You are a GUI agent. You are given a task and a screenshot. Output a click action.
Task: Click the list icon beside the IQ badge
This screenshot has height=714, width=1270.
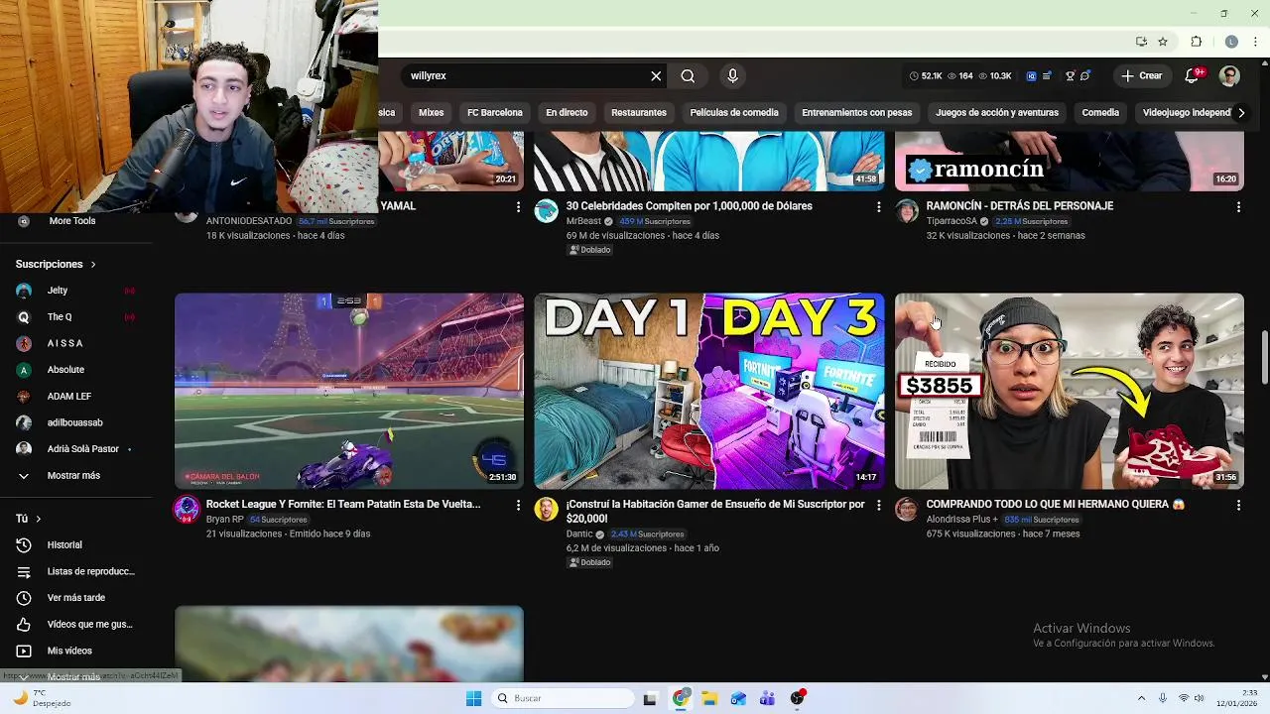tap(1047, 76)
